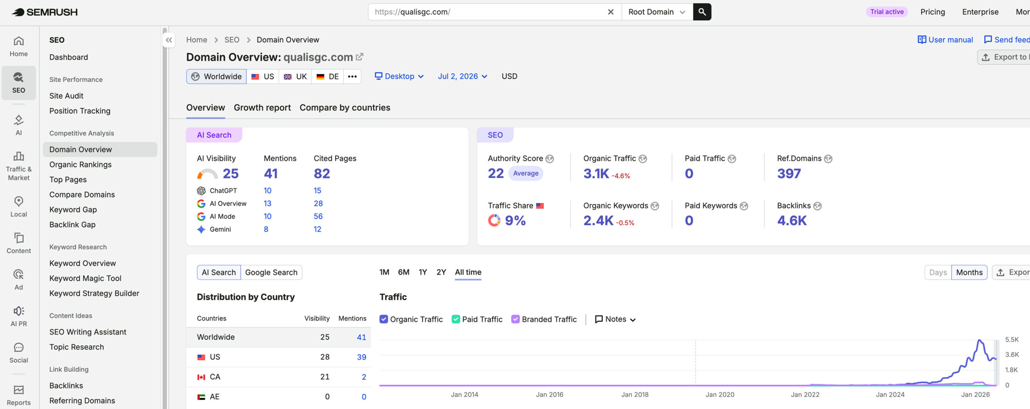Show Authority Score info icon
The width and height of the screenshot is (1030, 409).
[x=550, y=159]
